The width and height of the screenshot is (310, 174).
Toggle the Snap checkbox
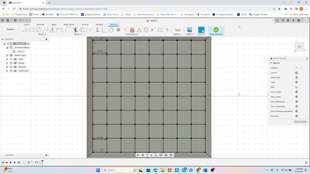[296, 82]
